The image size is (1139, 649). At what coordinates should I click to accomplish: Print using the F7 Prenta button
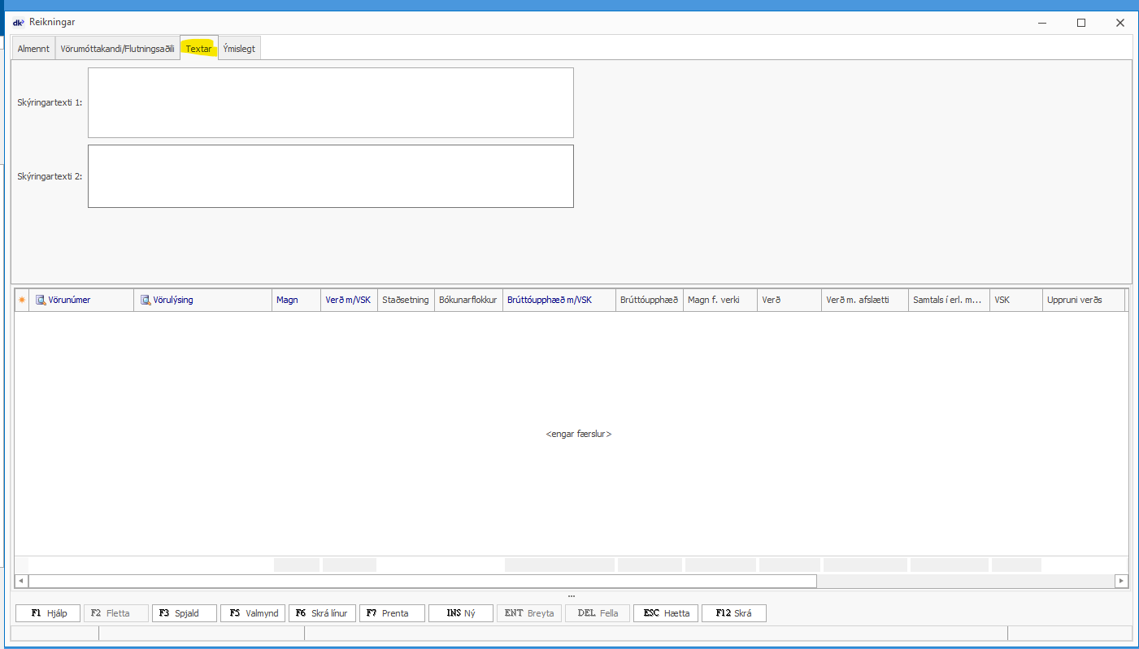[392, 613]
